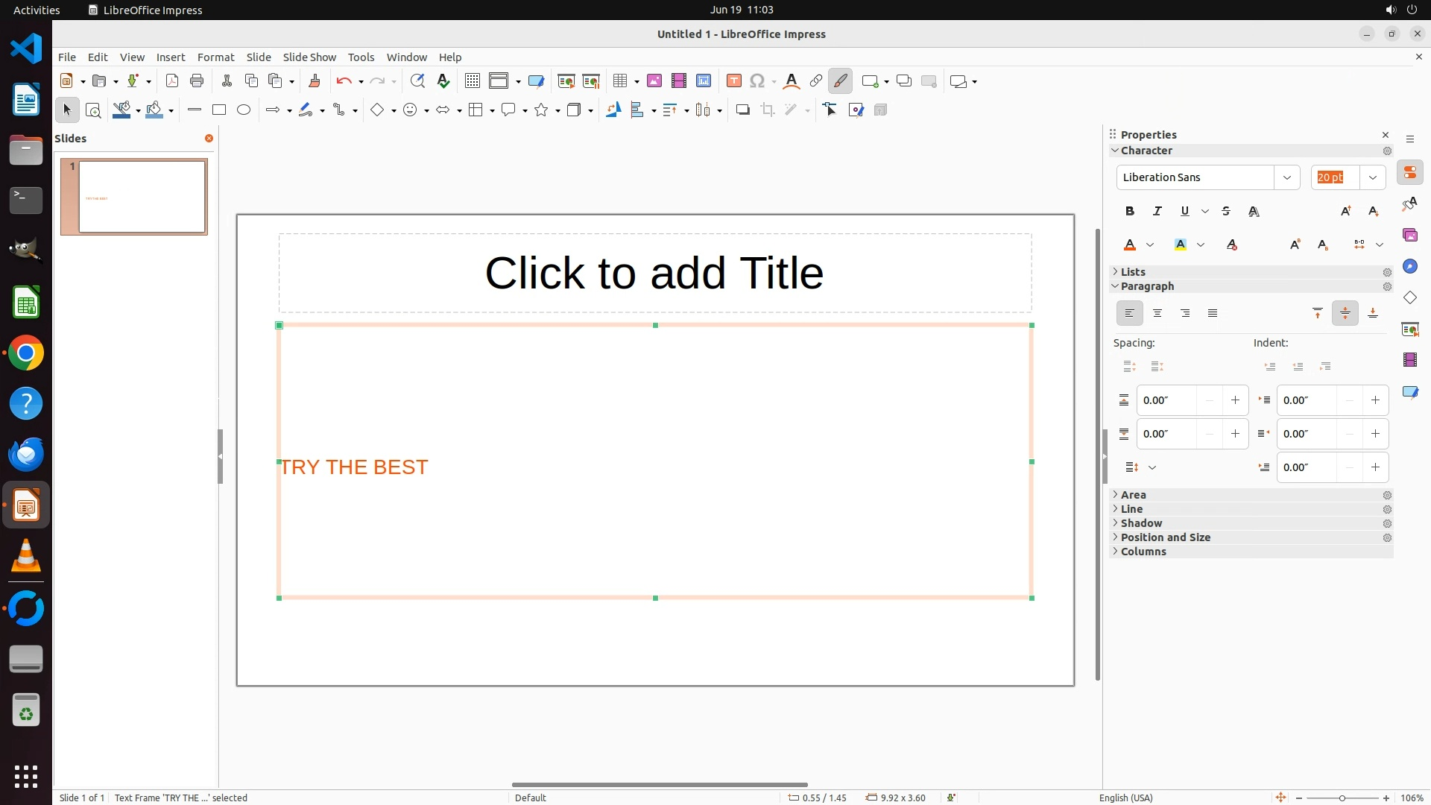Toggle Bold in Character panel
Image resolution: width=1431 pixels, height=805 pixels.
1130,211
